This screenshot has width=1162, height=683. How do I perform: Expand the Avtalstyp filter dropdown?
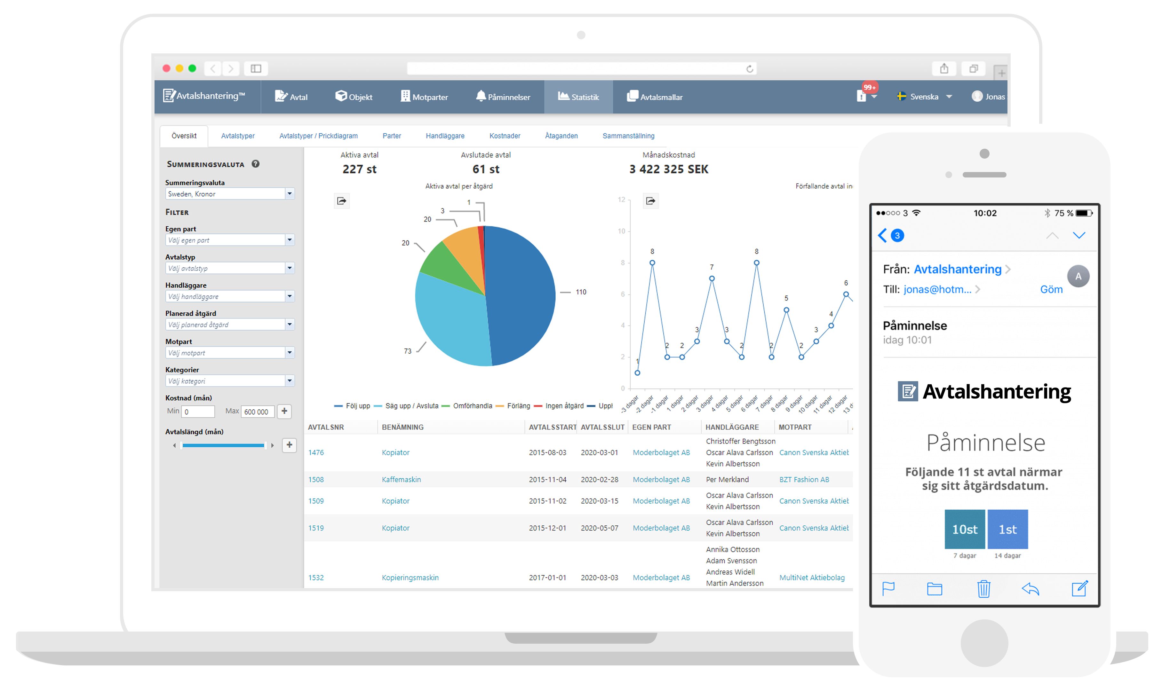click(x=290, y=268)
